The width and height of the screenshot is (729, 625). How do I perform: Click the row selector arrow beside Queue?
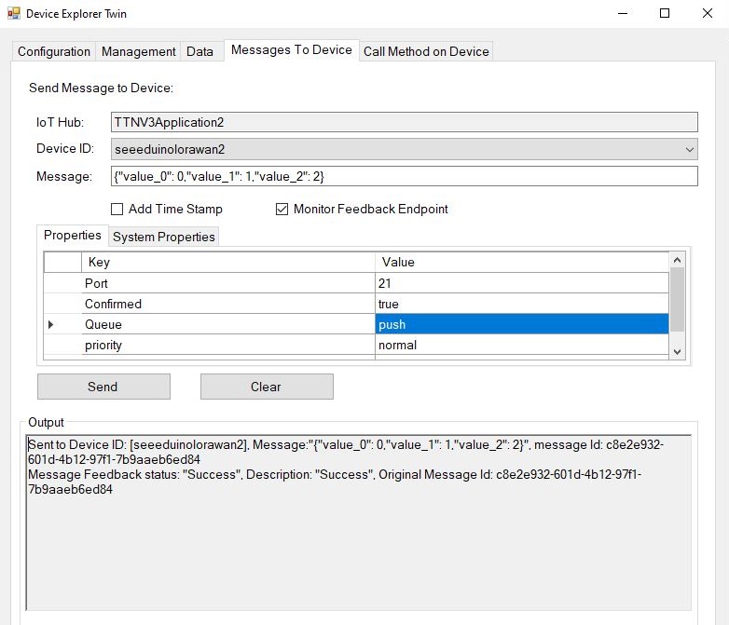point(50,324)
